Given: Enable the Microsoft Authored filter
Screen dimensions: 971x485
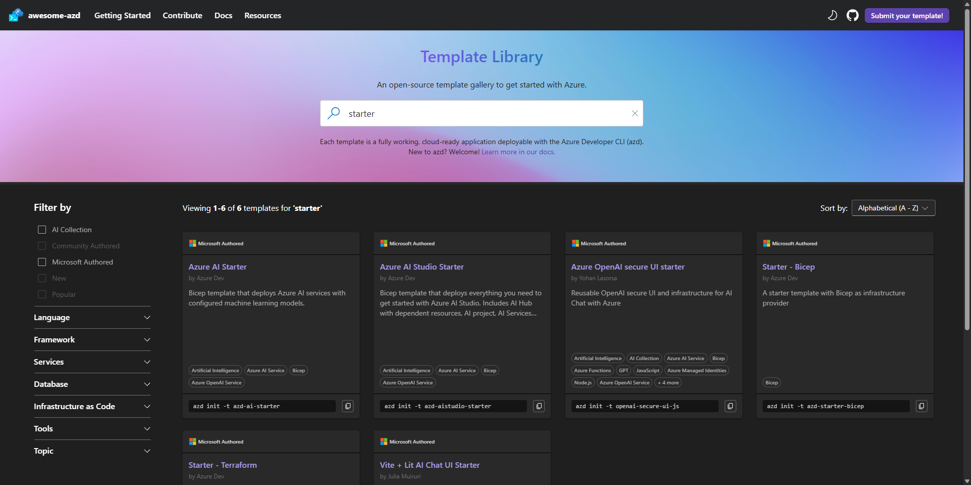Looking at the screenshot, I should pos(42,262).
